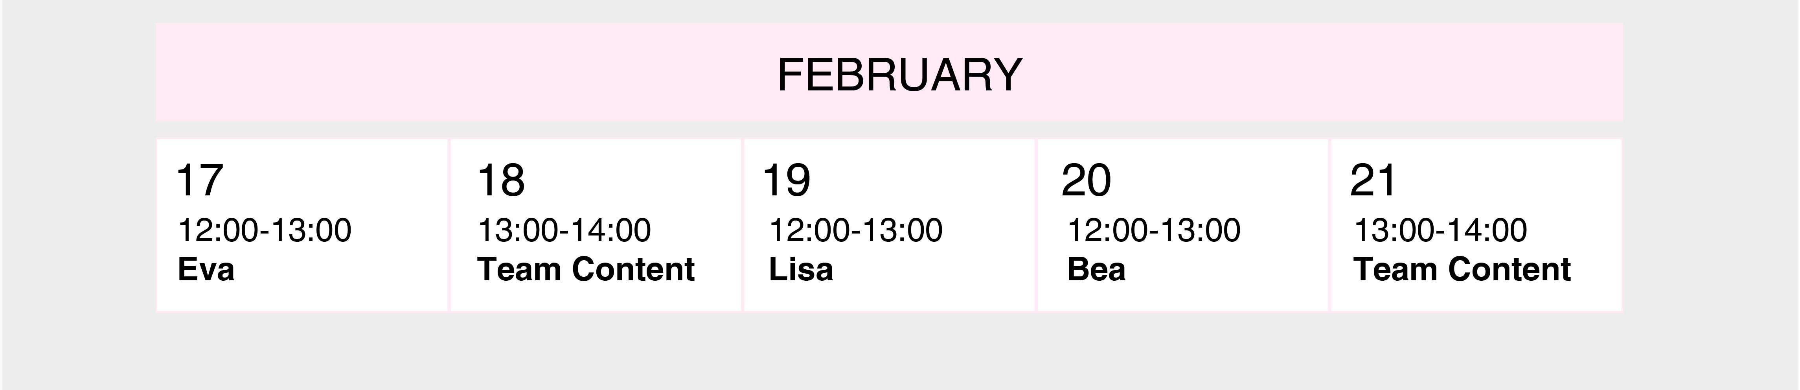This screenshot has height=390, width=1800.
Task: Open Bea's entry on the 20th
Action: click(1096, 269)
